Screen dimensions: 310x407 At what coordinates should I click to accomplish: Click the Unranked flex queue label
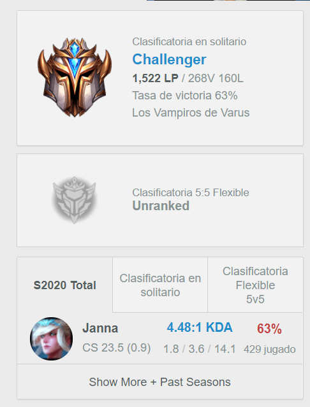[x=161, y=206]
